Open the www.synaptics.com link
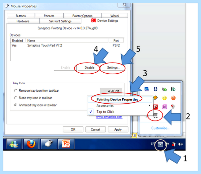Image resolution: width=201 pixels, height=174 pixels. coord(109,117)
